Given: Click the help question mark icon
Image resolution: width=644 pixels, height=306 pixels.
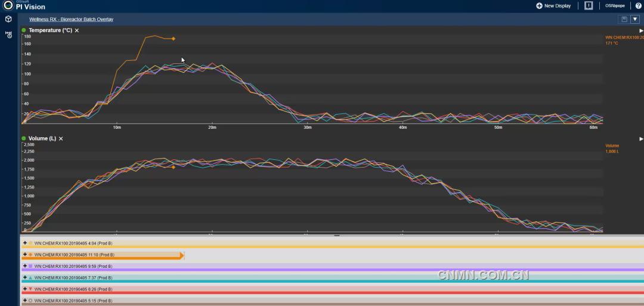Looking at the screenshot, I should (x=639, y=5).
